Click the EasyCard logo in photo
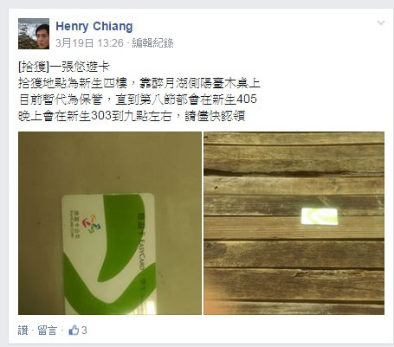Viewport: 394px width, 347px height. tap(91, 225)
